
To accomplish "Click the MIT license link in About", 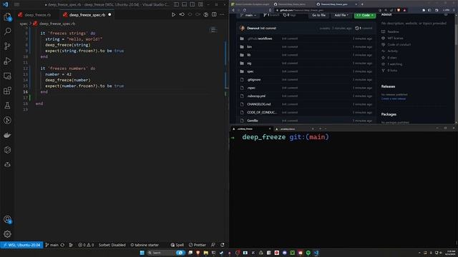I will coord(392,38).
